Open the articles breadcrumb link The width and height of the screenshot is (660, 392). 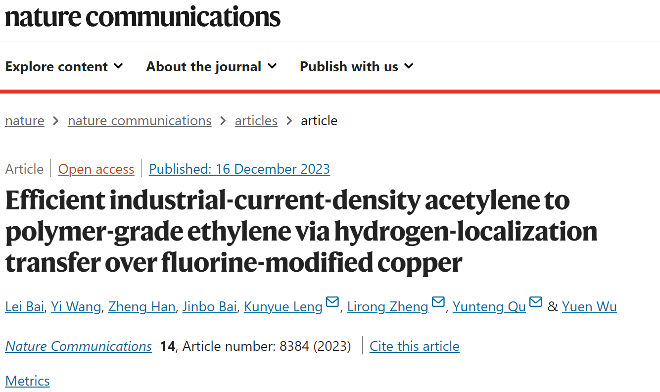coord(256,121)
